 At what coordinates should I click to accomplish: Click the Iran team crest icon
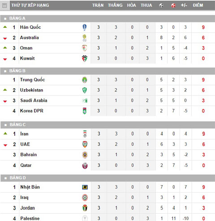click(85, 134)
